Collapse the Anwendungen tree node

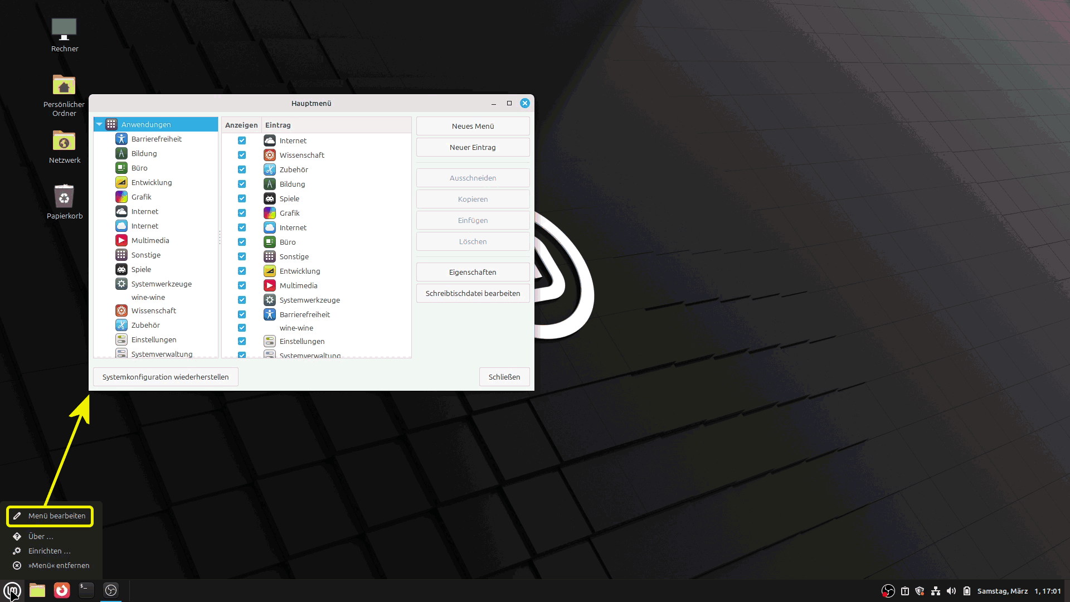click(x=99, y=124)
